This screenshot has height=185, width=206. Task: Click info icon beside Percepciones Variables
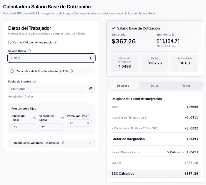click(x=64, y=143)
